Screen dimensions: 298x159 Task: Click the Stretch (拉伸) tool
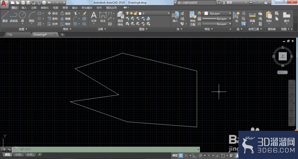(x=53, y=24)
